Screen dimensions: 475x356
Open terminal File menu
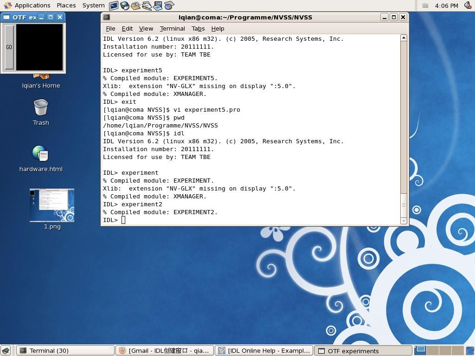click(110, 28)
